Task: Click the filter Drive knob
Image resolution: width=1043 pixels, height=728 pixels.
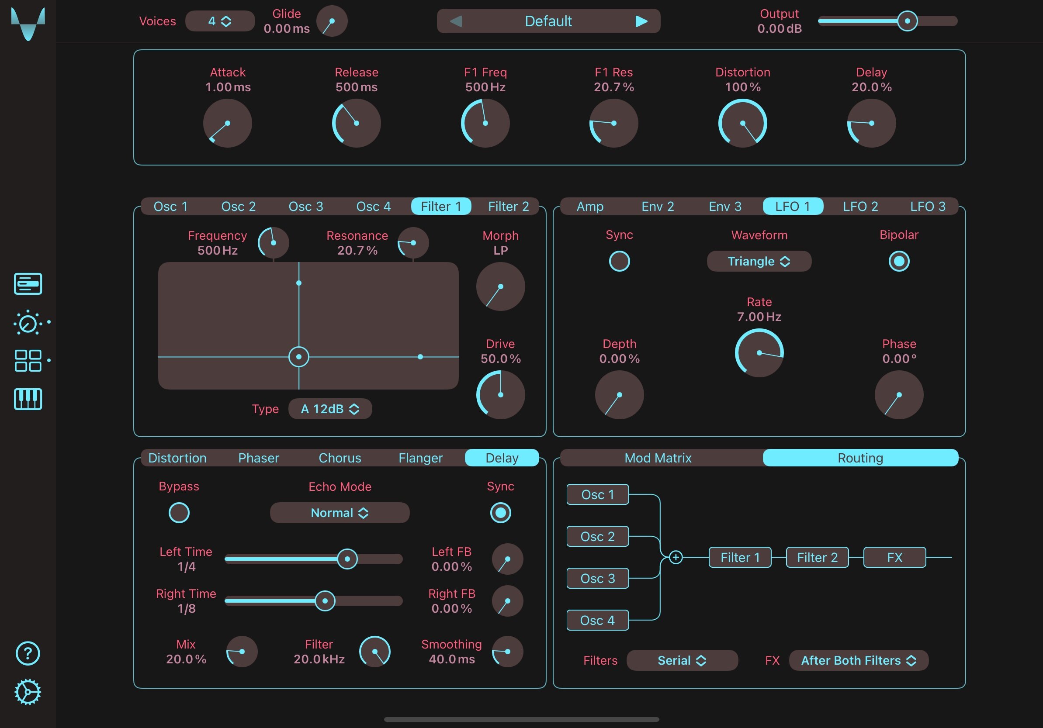Action: pyautogui.click(x=501, y=395)
